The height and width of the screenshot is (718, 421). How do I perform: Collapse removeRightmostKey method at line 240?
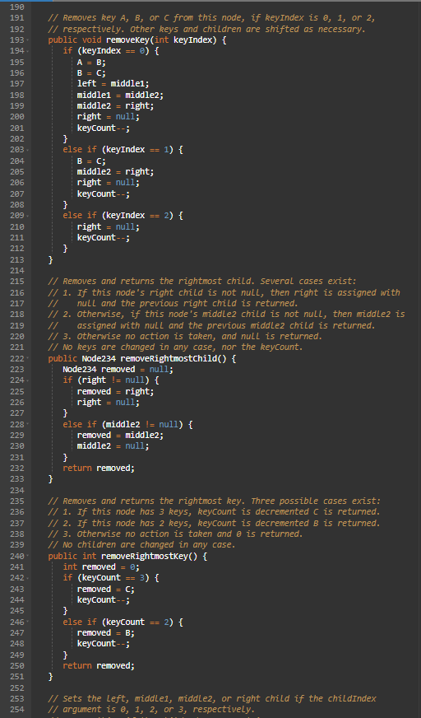point(28,555)
